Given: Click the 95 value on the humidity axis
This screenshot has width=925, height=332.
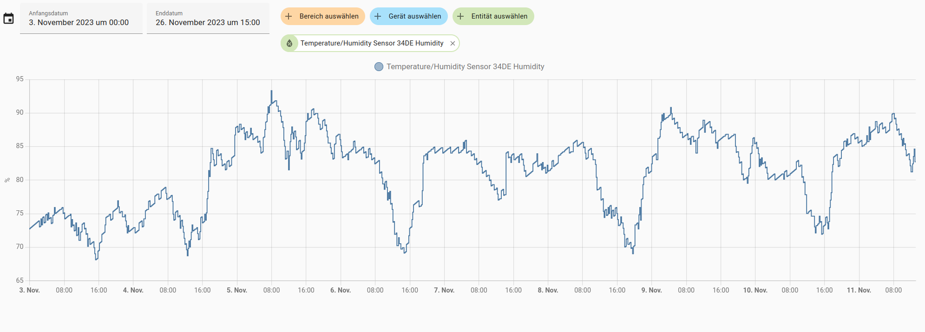Looking at the screenshot, I should pos(20,79).
